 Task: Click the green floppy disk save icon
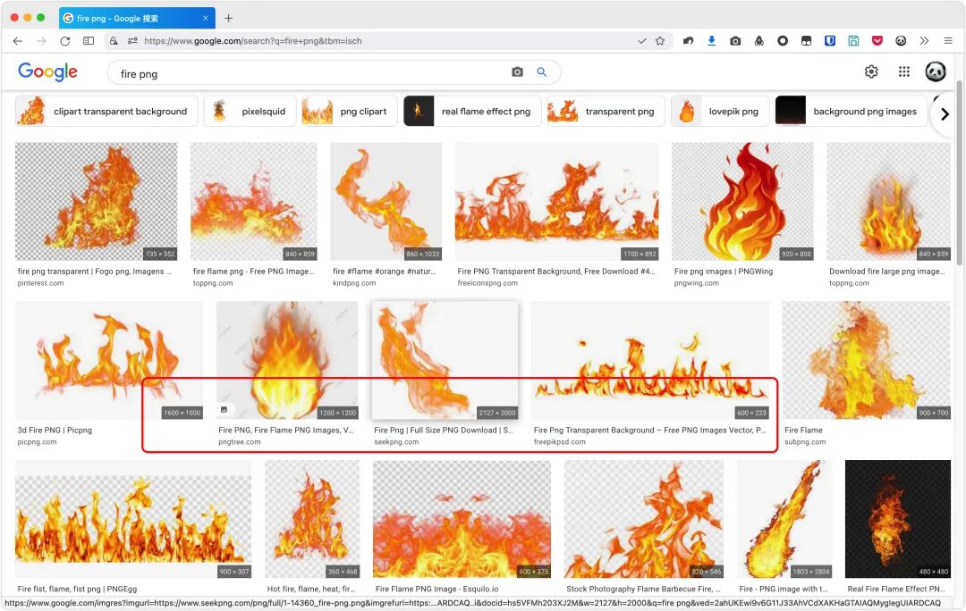tap(853, 40)
